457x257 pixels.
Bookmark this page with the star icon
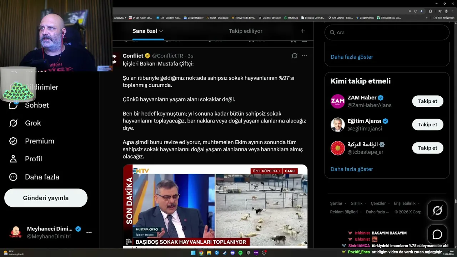(x=421, y=11)
